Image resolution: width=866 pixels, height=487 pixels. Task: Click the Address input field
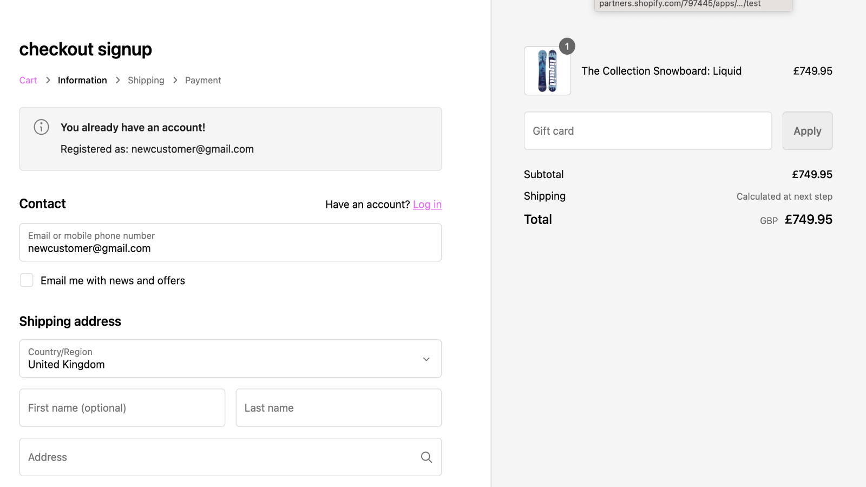tap(216, 457)
